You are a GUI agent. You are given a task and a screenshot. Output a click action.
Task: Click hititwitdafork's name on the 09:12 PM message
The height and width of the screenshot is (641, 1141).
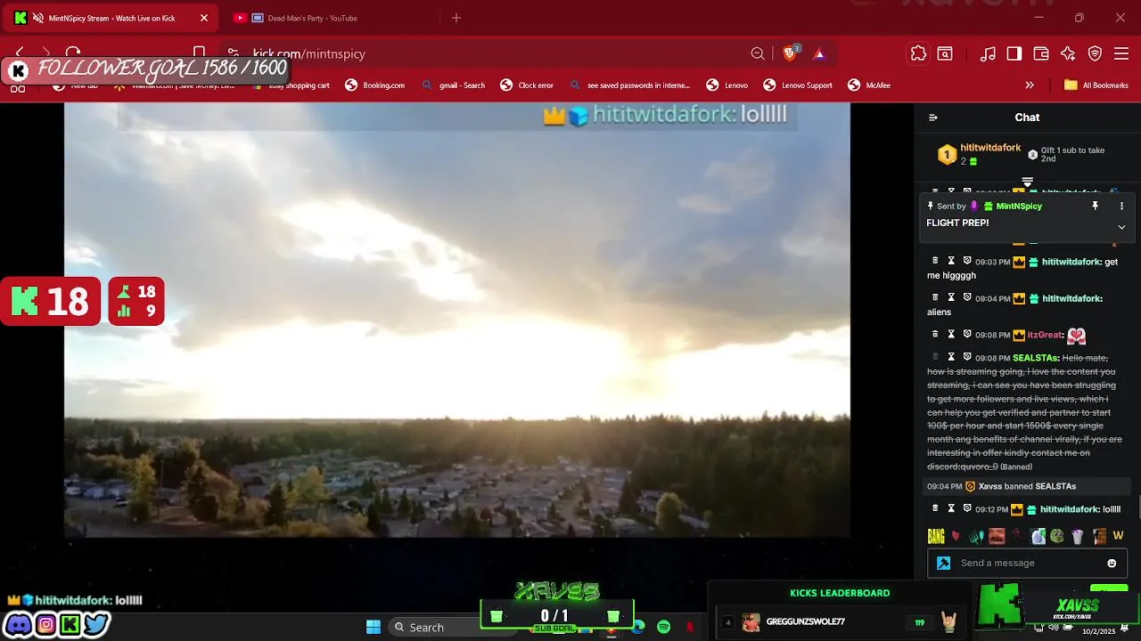1069,509
